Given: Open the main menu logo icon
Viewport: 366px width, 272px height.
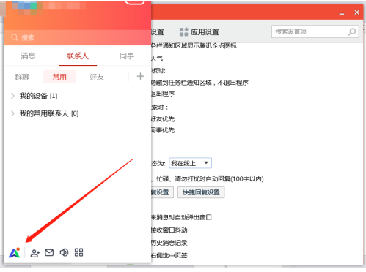Looking at the screenshot, I should pyautogui.click(x=15, y=253).
